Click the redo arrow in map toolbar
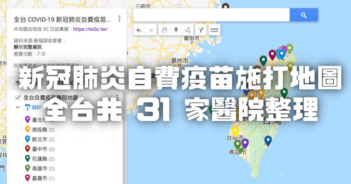The width and height of the screenshot is (351, 184). click(151, 30)
